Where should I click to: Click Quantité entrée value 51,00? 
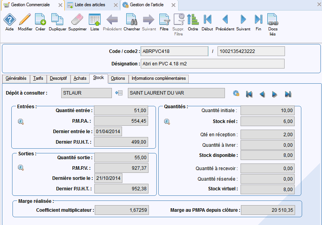tap(121, 111)
